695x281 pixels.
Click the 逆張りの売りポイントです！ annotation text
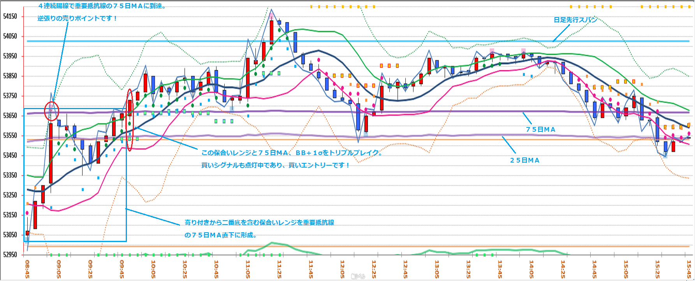(x=77, y=18)
